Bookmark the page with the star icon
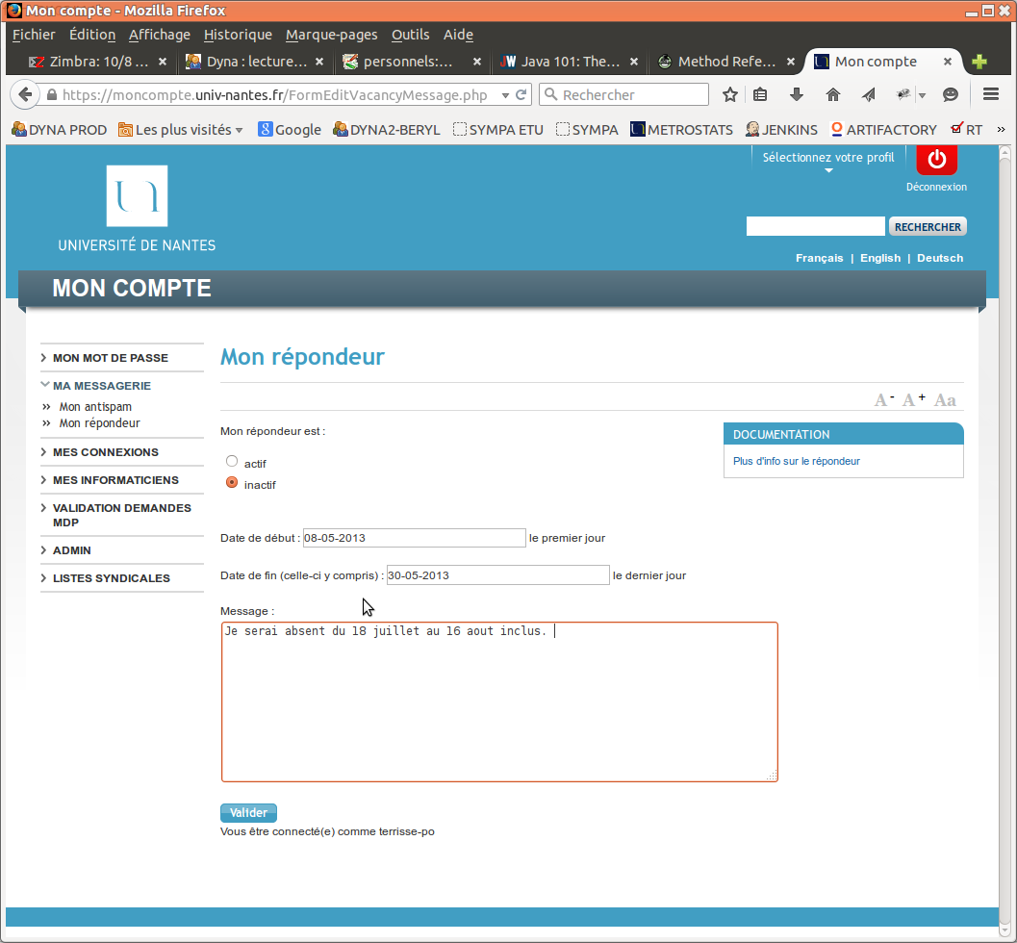Screen dimensions: 1017x943 point(729,94)
